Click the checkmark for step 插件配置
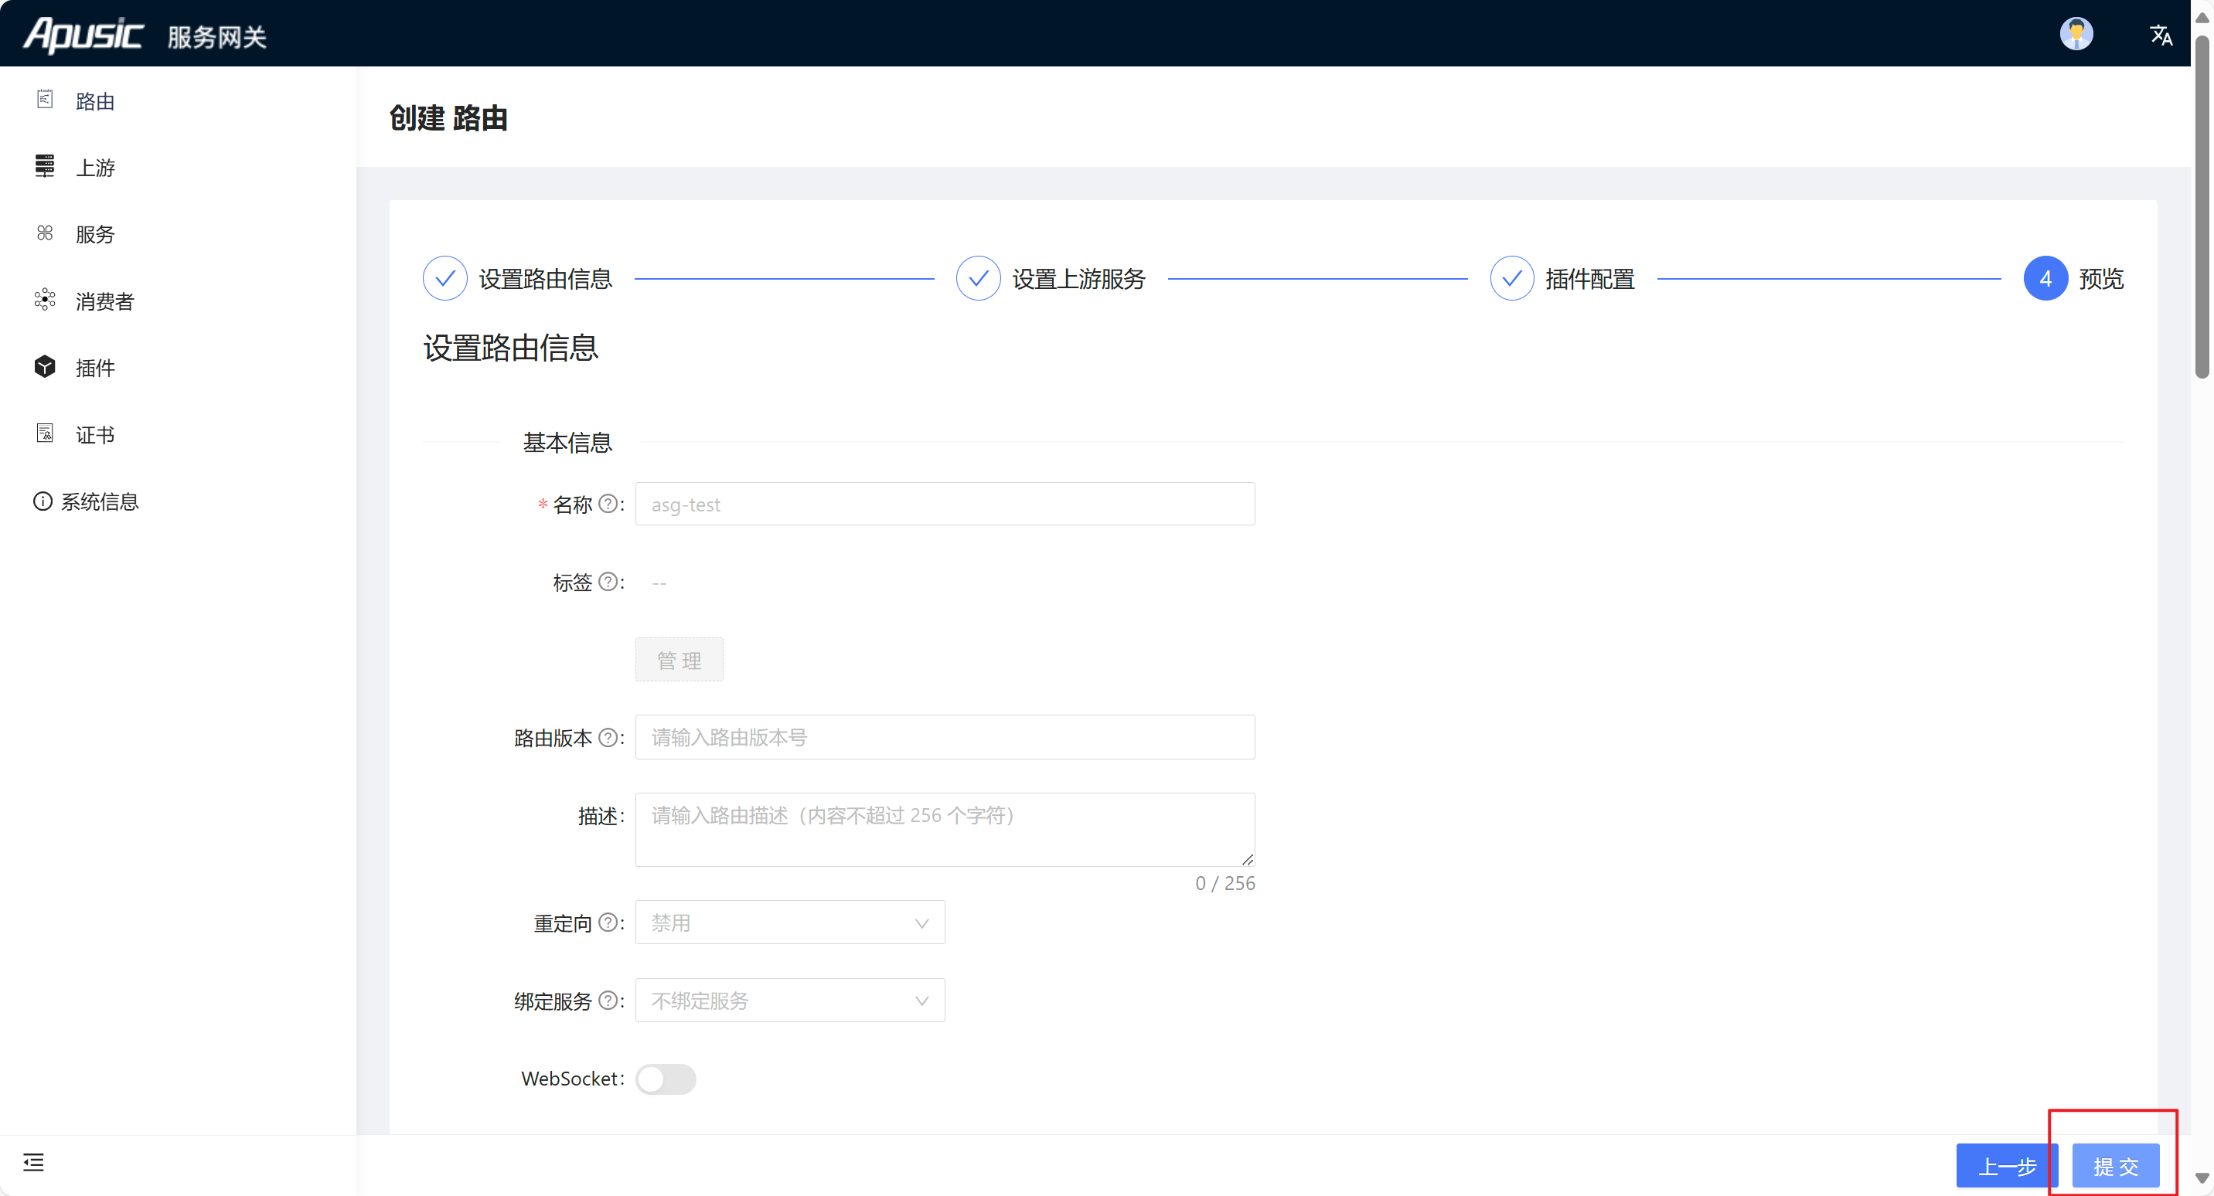The height and width of the screenshot is (1196, 2214). (1512, 278)
